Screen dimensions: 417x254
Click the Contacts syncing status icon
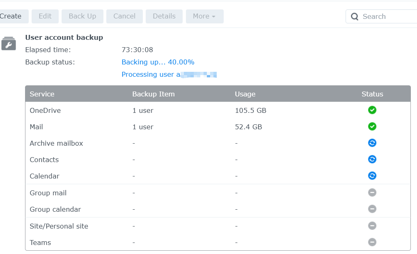pyautogui.click(x=372, y=159)
